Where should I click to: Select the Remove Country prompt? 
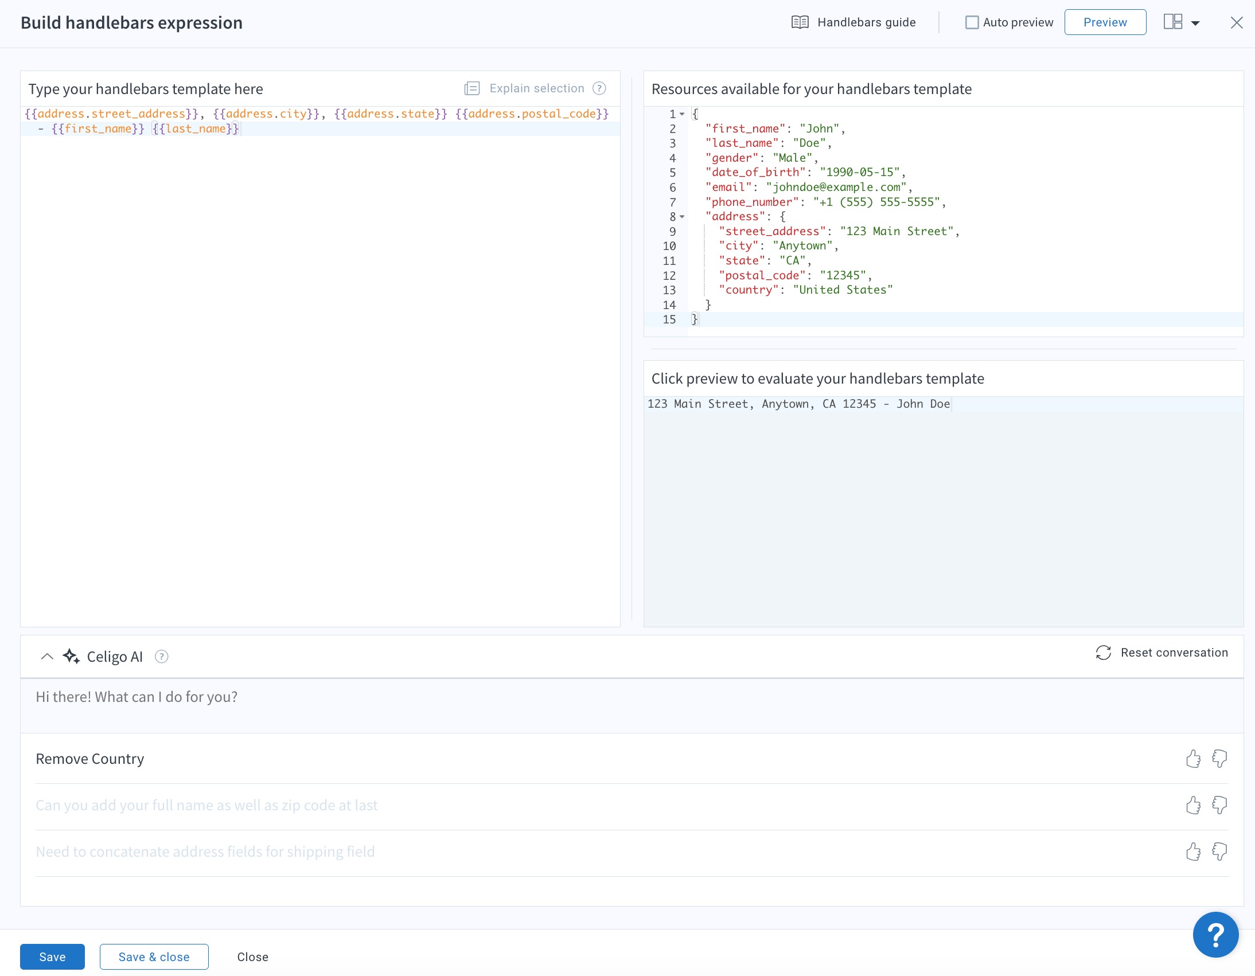[90, 759]
